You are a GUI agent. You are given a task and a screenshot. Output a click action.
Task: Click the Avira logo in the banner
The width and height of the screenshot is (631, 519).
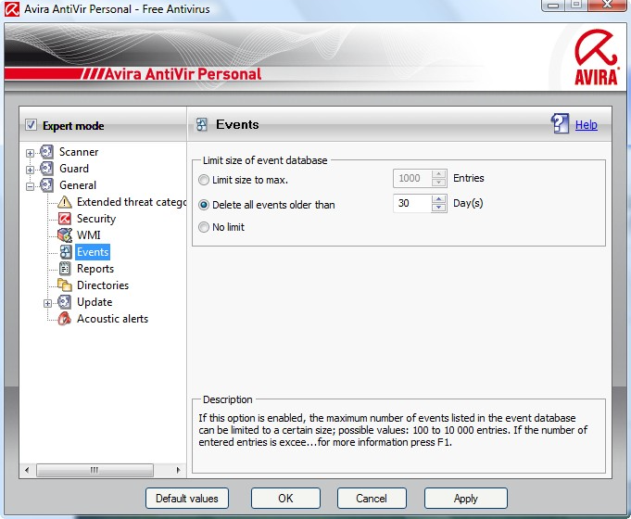[596, 57]
